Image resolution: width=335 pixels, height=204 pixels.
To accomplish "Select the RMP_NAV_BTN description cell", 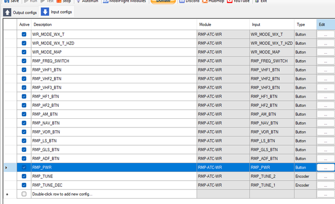I will [x=113, y=123].
